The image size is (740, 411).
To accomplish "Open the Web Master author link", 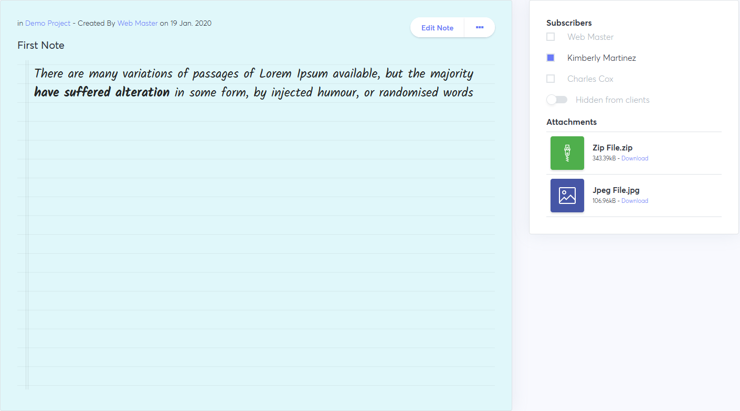I will (x=138, y=23).
